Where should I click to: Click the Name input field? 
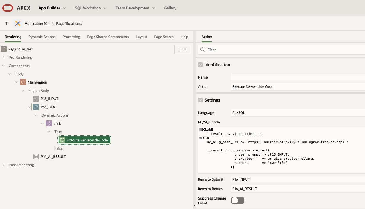(298, 77)
